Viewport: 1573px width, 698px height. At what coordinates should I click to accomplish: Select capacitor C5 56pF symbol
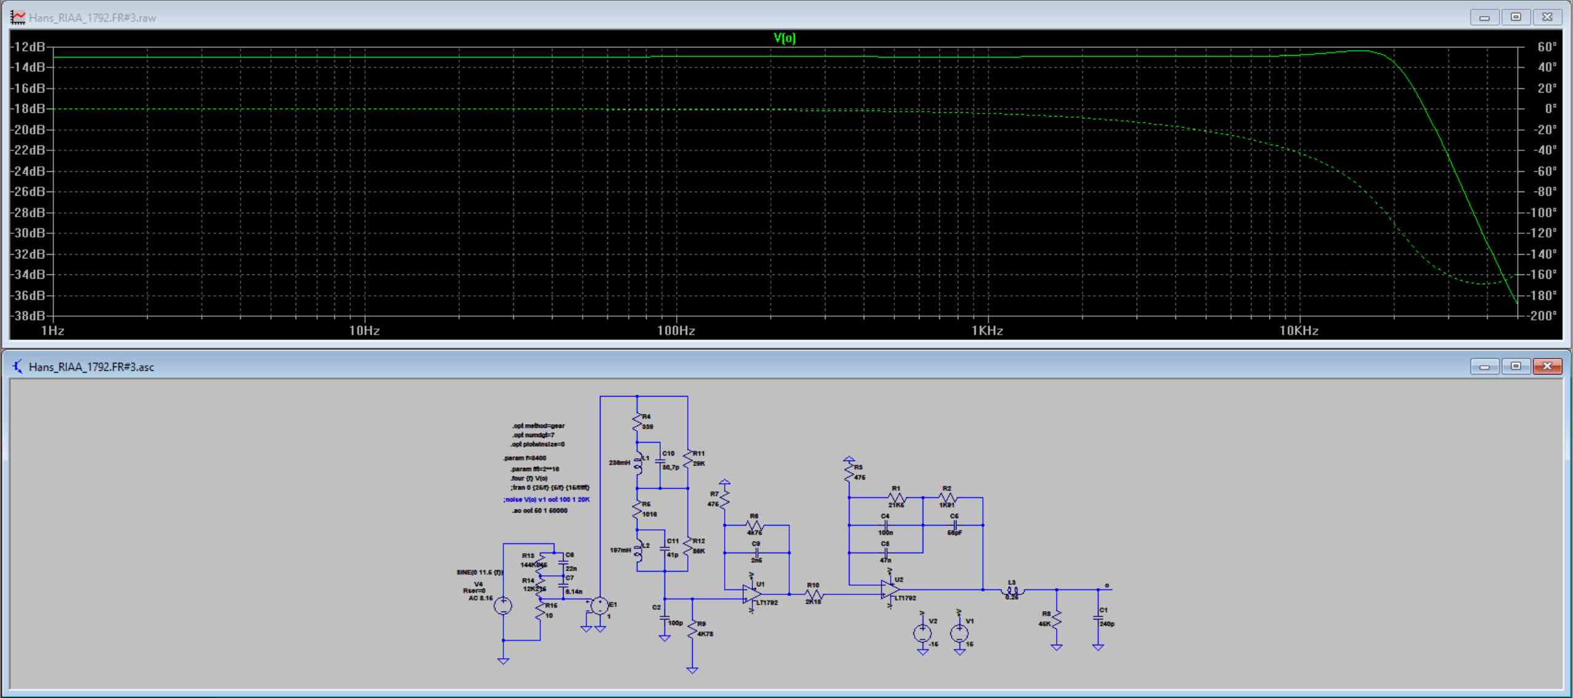(955, 525)
